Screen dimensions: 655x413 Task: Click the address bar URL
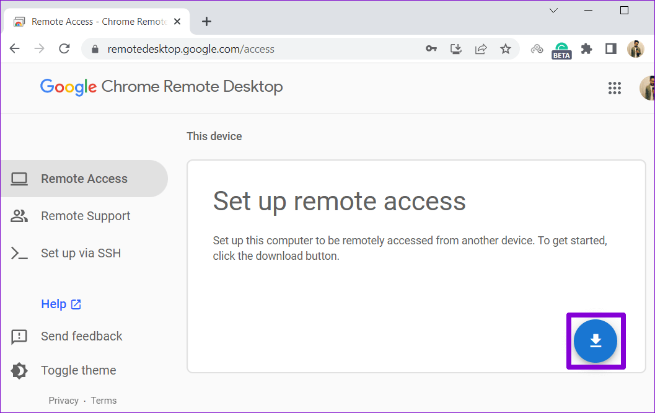191,49
